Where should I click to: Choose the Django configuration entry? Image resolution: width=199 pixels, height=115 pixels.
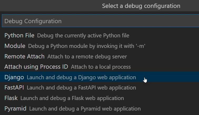pyautogui.click(x=14, y=77)
